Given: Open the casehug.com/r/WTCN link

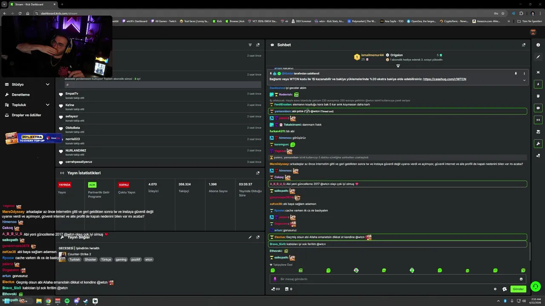Looking at the screenshot, I should click(445, 79).
